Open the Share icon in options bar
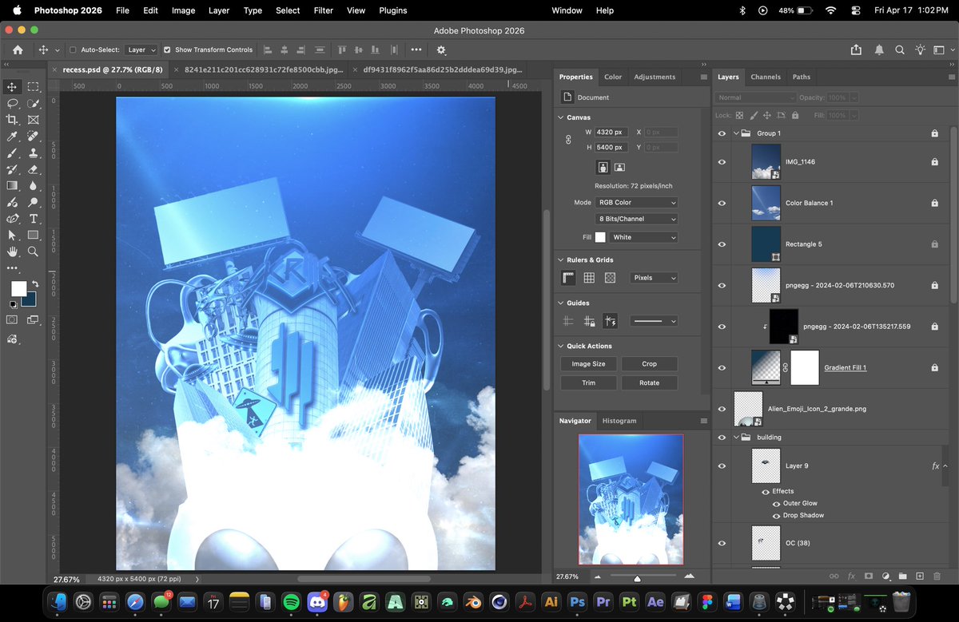Image resolution: width=959 pixels, height=622 pixels. tap(857, 50)
